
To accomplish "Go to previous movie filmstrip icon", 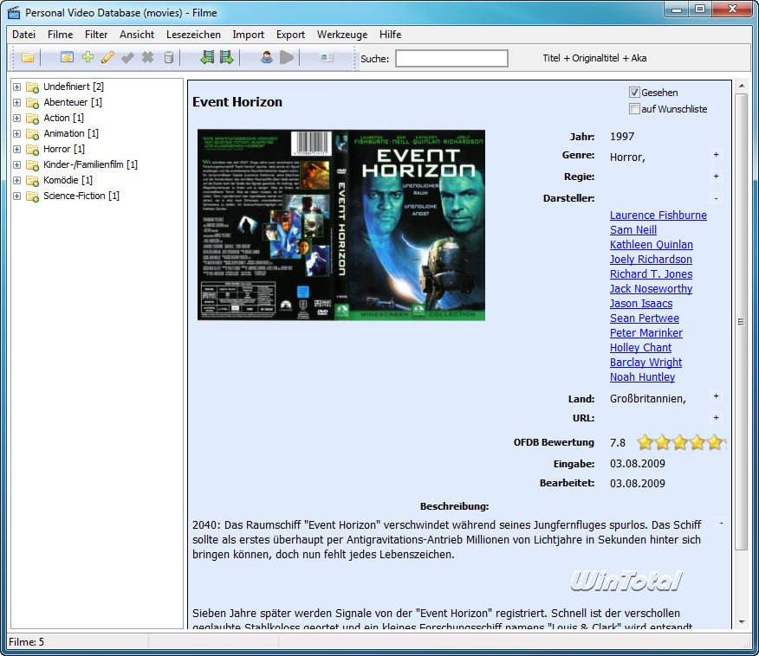I will [x=207, y=57].
